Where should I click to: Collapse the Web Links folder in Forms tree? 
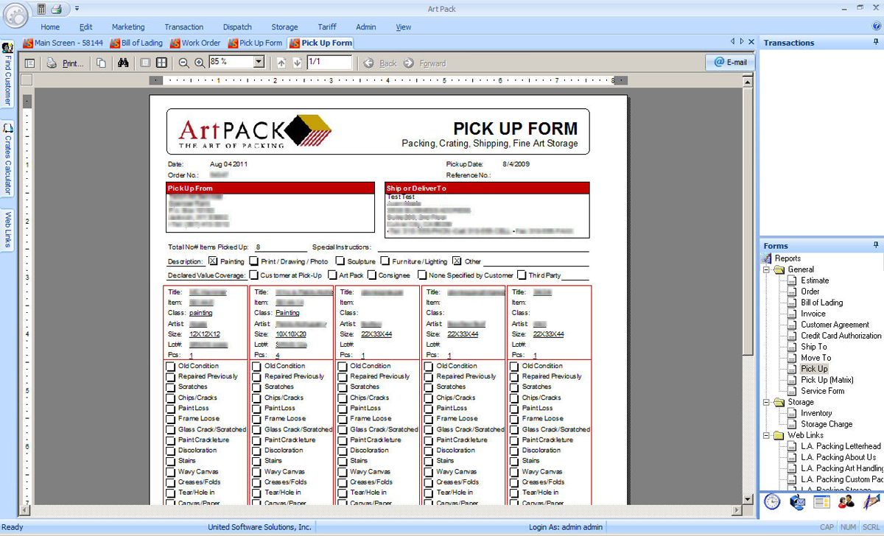coord(767,435)
